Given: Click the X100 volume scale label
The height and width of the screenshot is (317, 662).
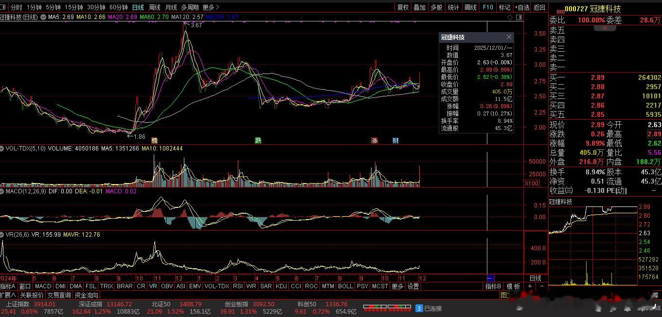Looking at the screenshot, I should pos(531,183).
